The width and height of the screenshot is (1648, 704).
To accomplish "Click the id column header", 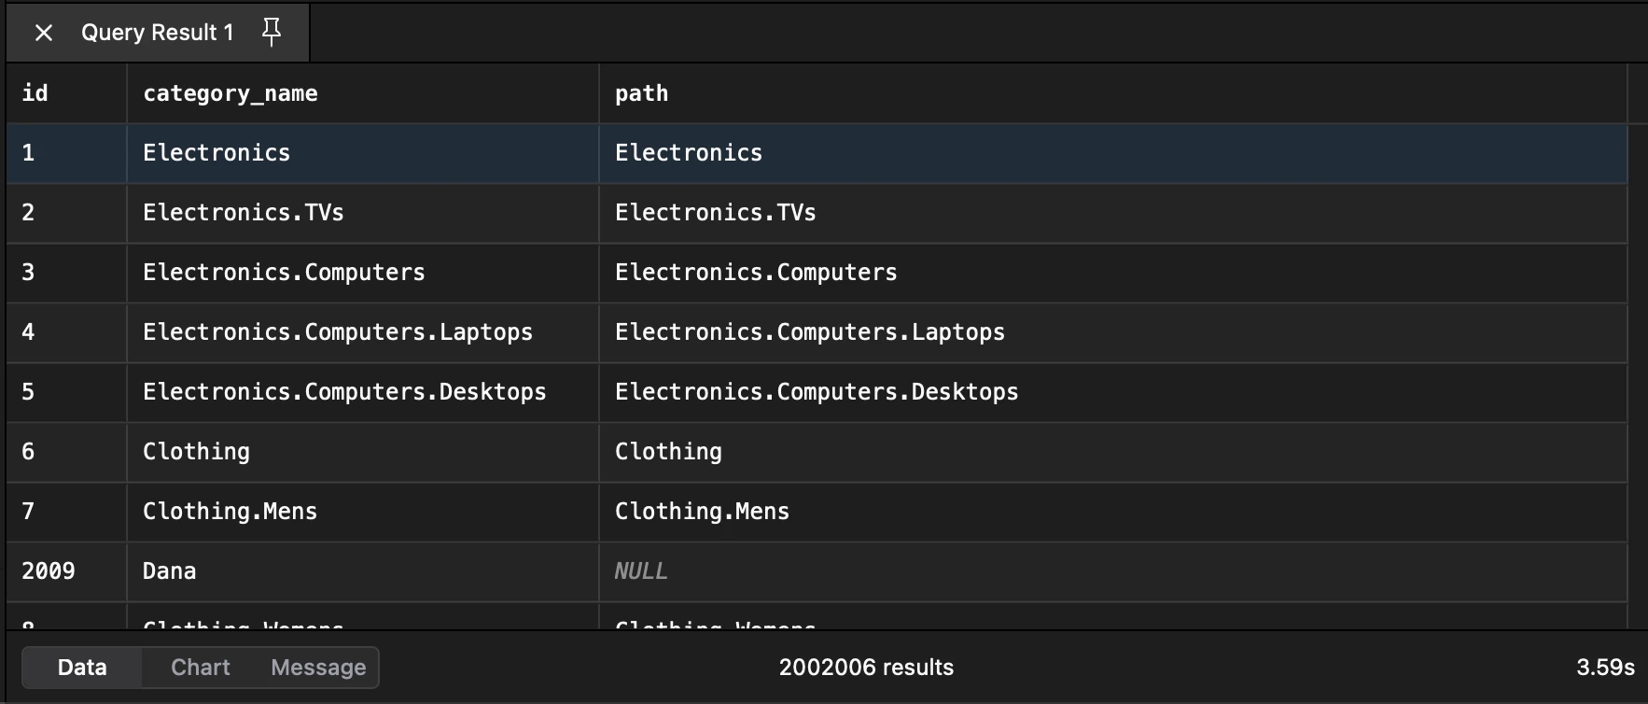I will tap(35, 93).
